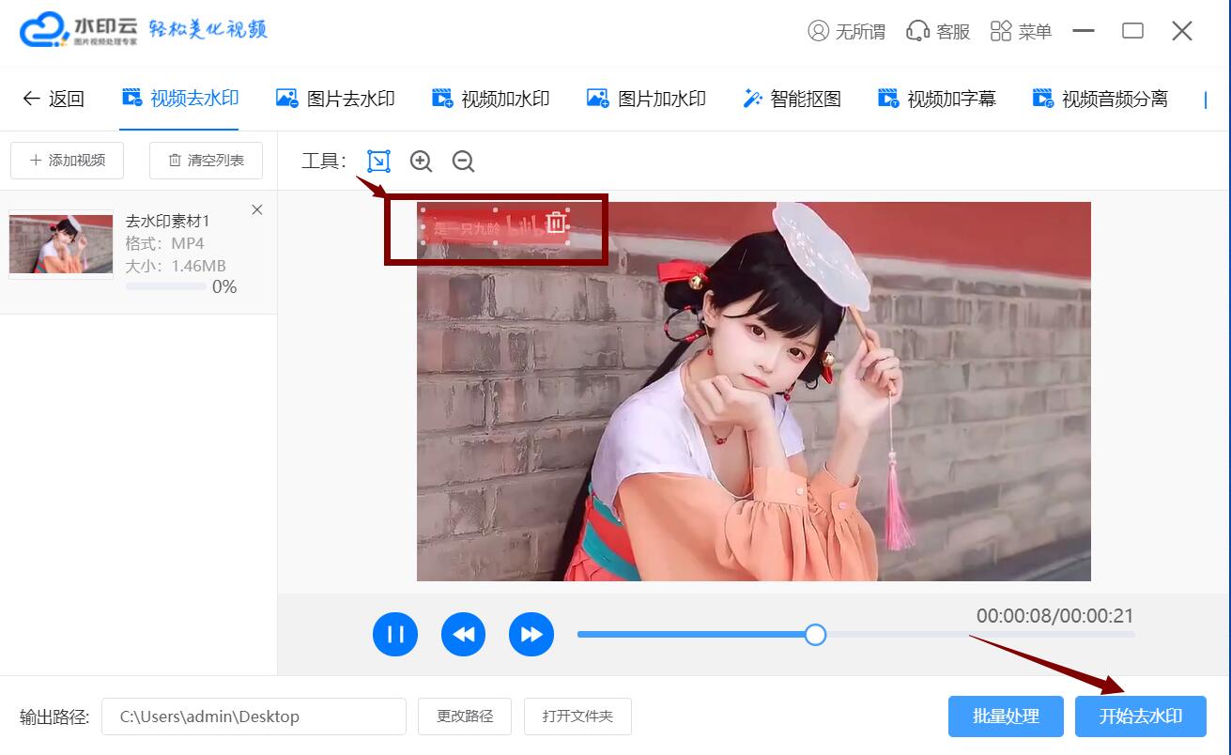Open batch processing via 批量处理

[x=1006, y=716]
